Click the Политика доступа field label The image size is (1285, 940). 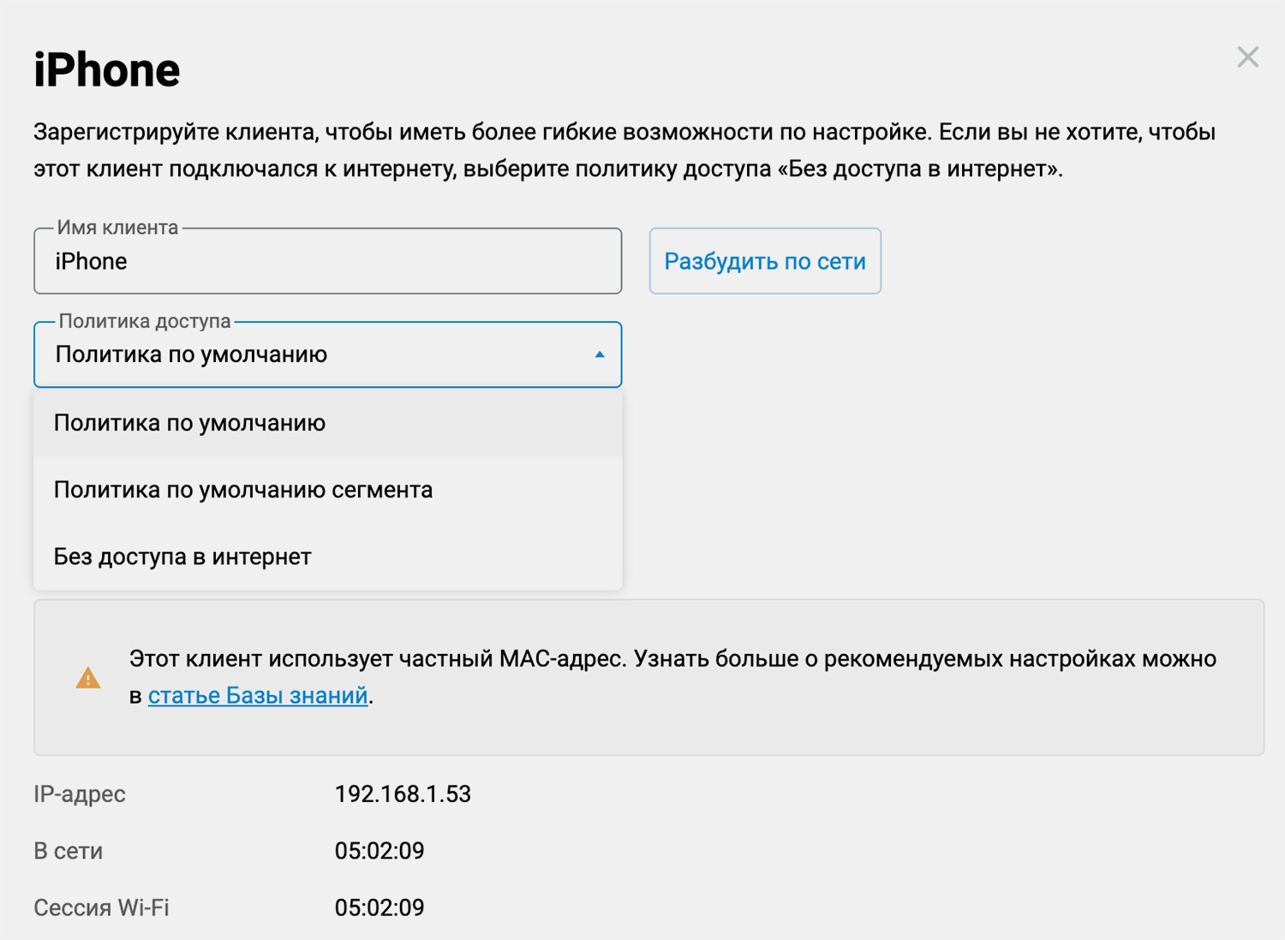pyautogui.click(x=145, y=322)
